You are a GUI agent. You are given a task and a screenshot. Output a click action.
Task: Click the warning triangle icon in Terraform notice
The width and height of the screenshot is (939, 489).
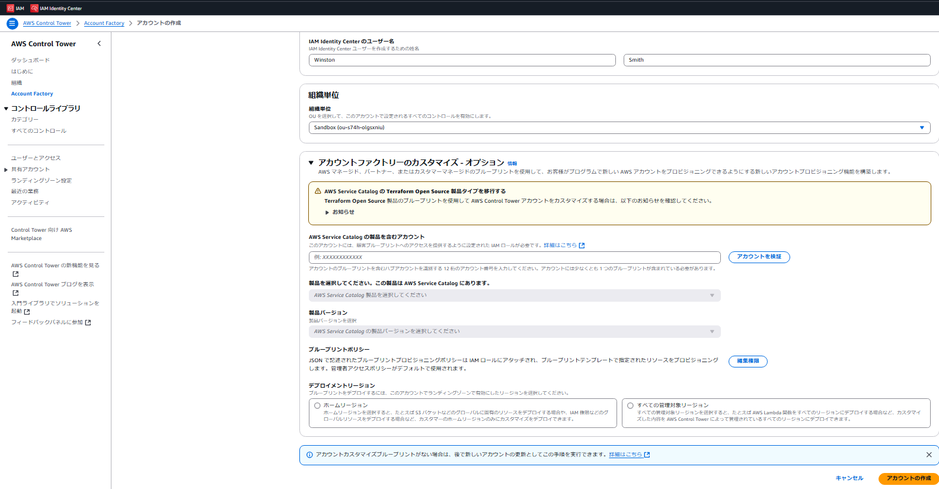[318, 191]
